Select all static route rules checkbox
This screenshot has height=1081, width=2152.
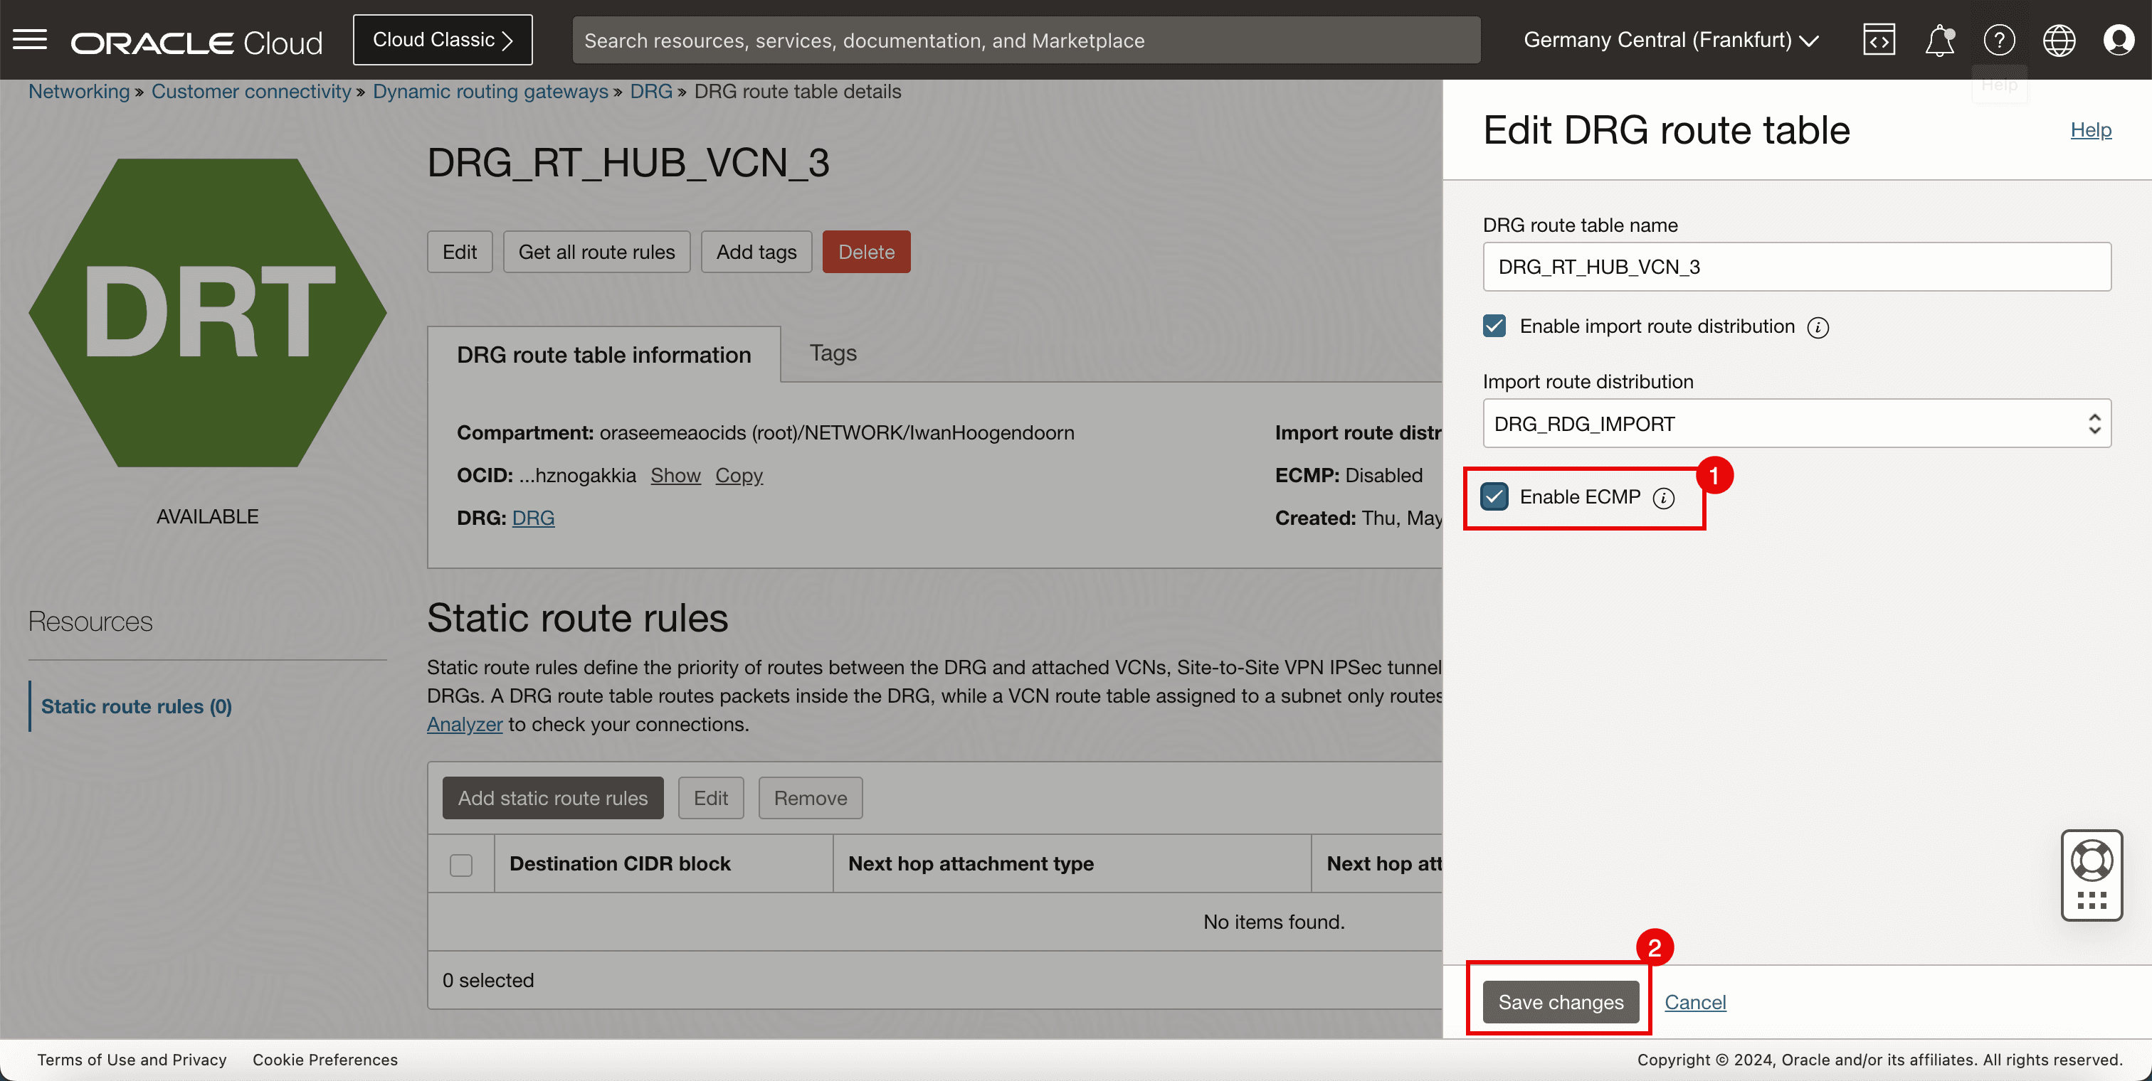coord(461,864)
